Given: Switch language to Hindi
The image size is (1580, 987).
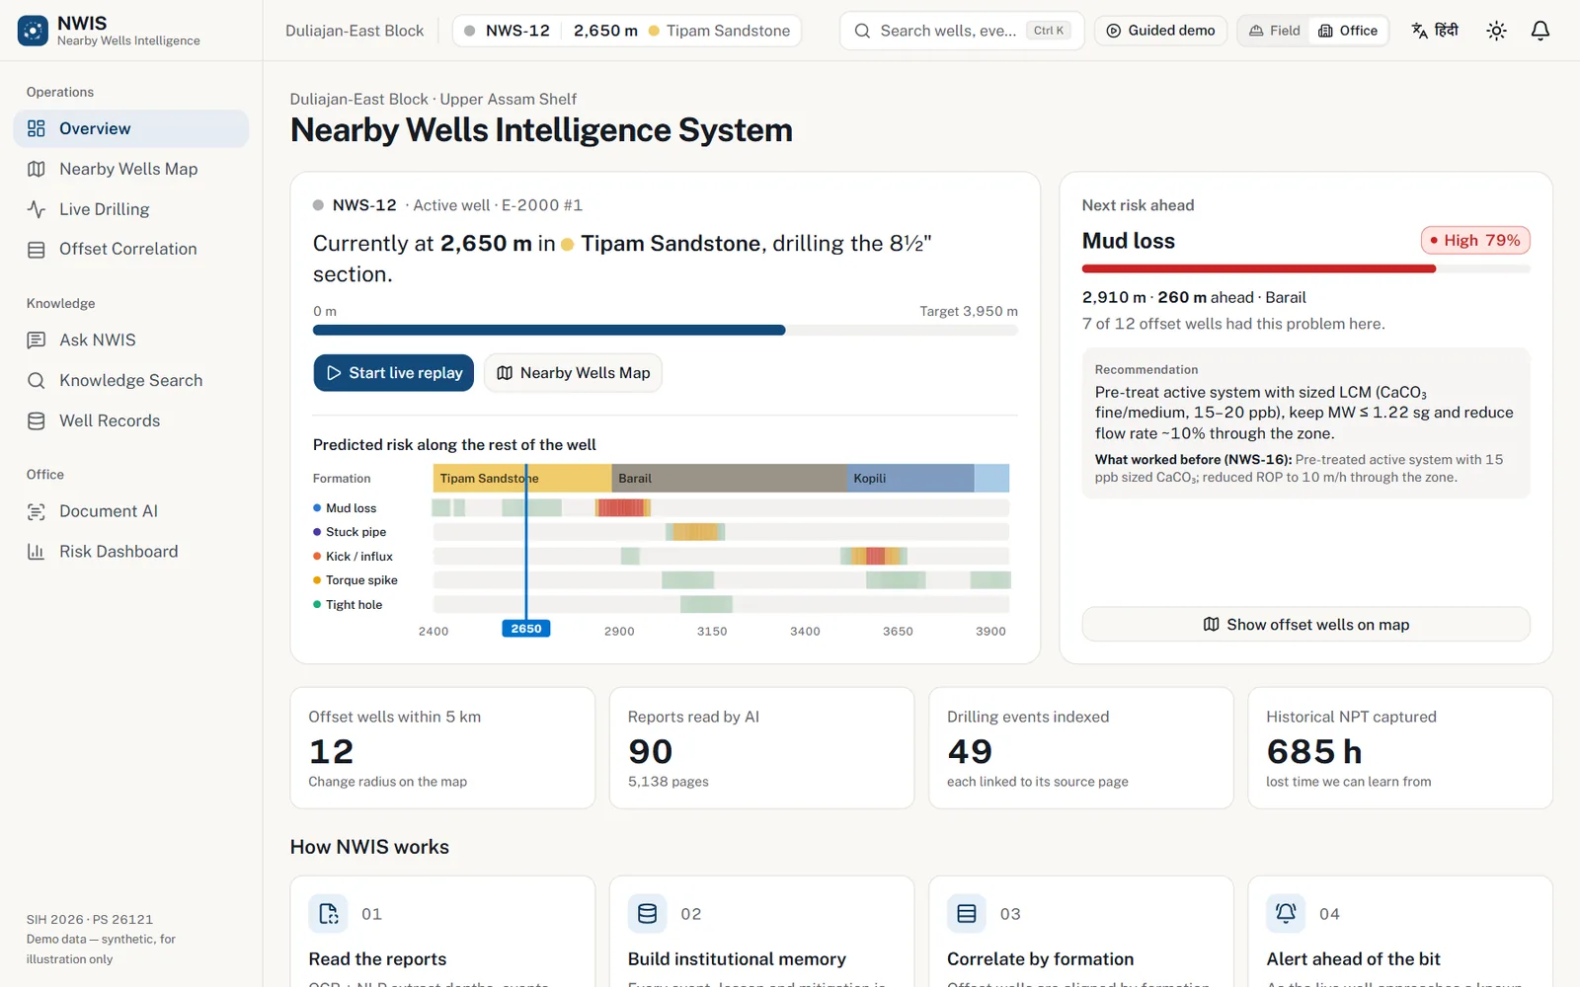Looking at the screenshot, I should click(1435, 31).
